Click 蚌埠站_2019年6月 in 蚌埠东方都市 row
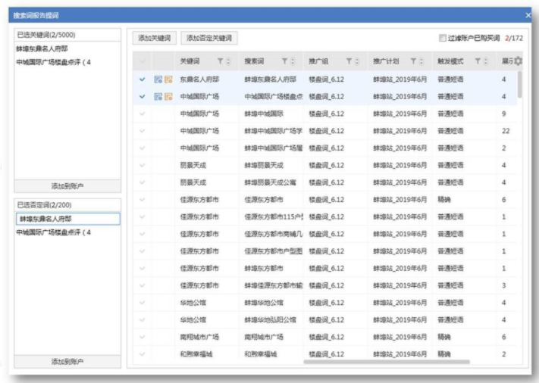The image size is (539, 383). 400,268
